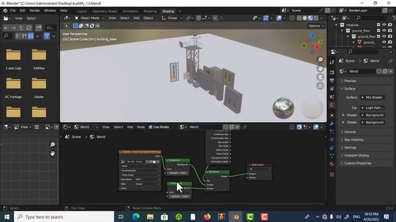Toggle Use Nodes checkbox
Screen dimensions: 396x222
150,127
